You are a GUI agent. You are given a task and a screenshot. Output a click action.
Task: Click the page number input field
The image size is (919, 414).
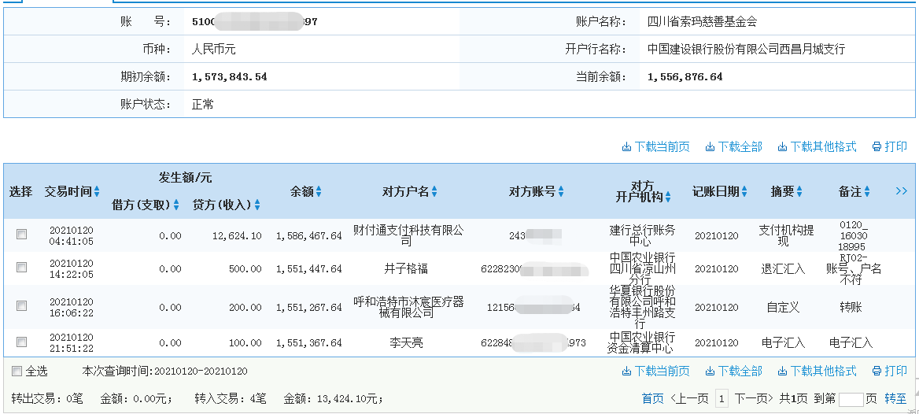pyautogui.click(x=851, y=399)
